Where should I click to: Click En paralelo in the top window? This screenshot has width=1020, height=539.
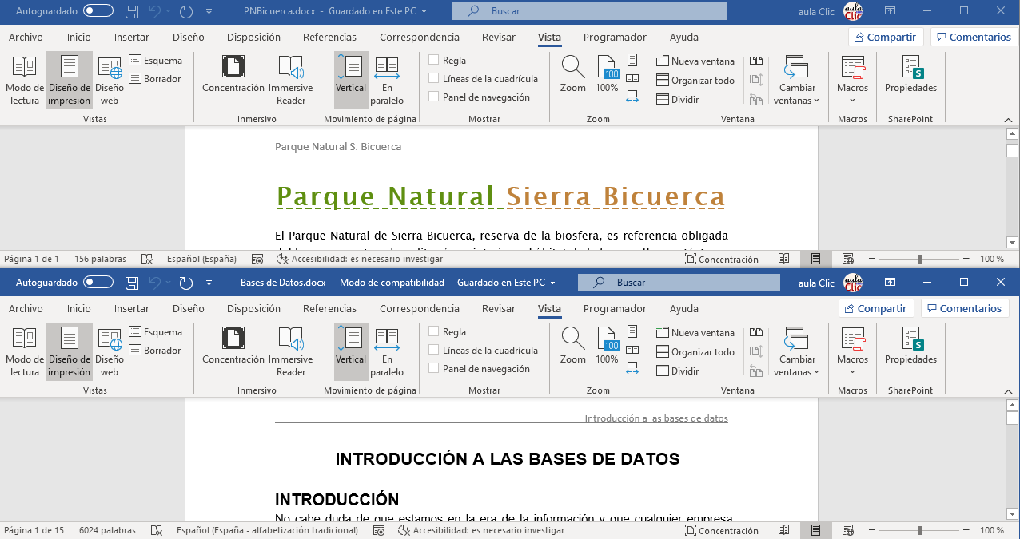coord(387,80)
